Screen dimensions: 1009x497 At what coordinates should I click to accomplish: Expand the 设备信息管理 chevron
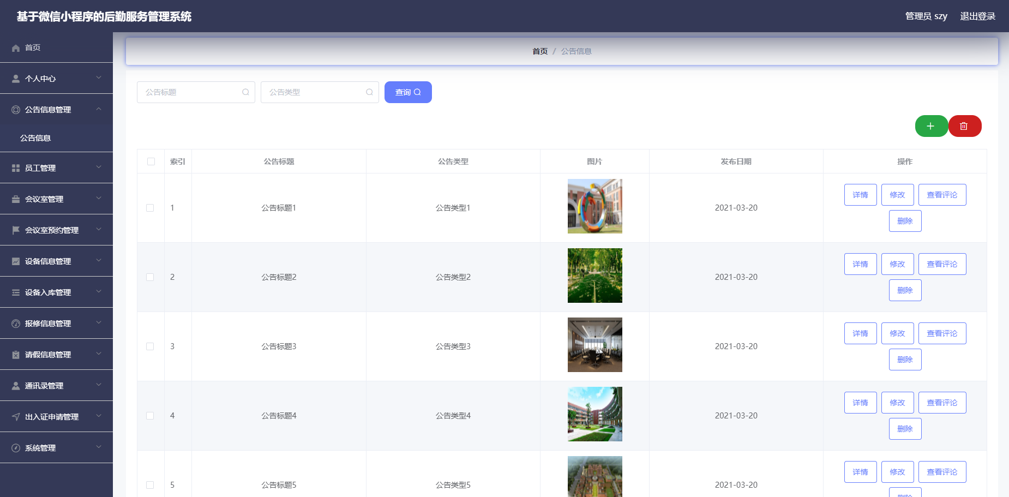(99, 261)
